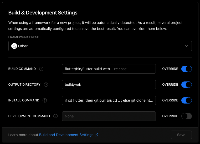Open the Framework Preset dropdown
200x144 pixels.
pyautogui.click(x=100, y=46)
